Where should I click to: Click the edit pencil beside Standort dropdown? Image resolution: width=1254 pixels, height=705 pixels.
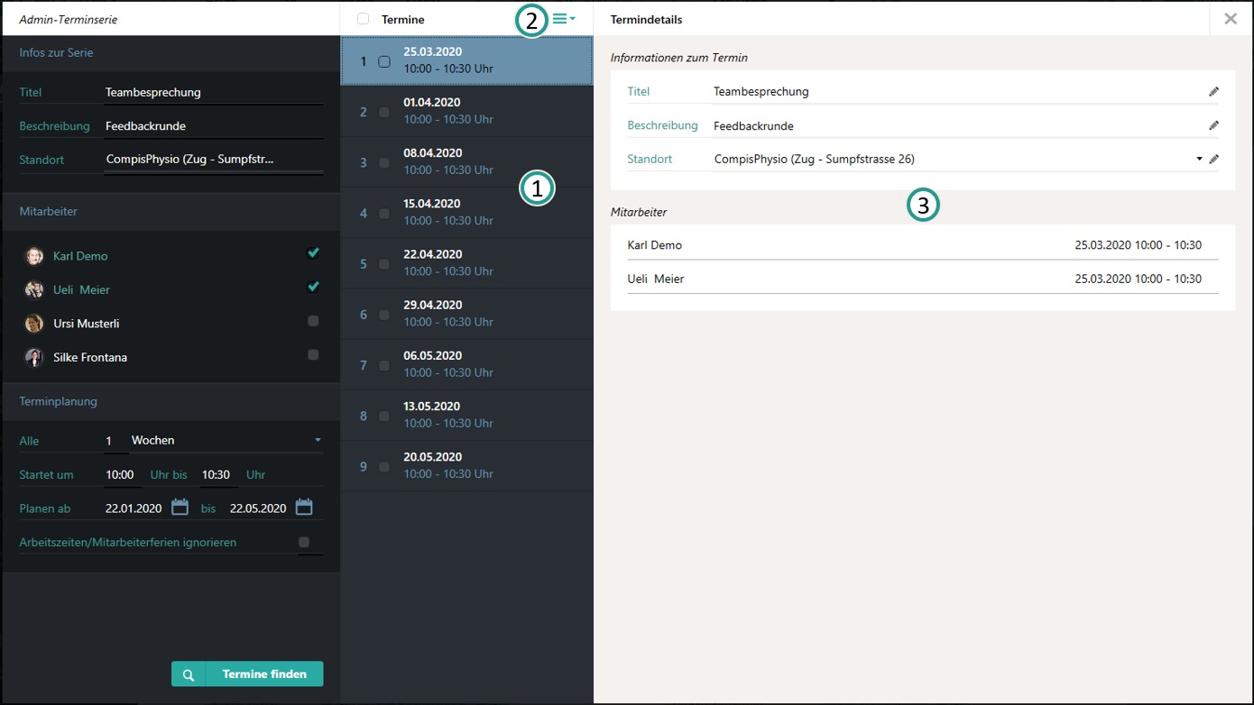[x=1213, y=160]
